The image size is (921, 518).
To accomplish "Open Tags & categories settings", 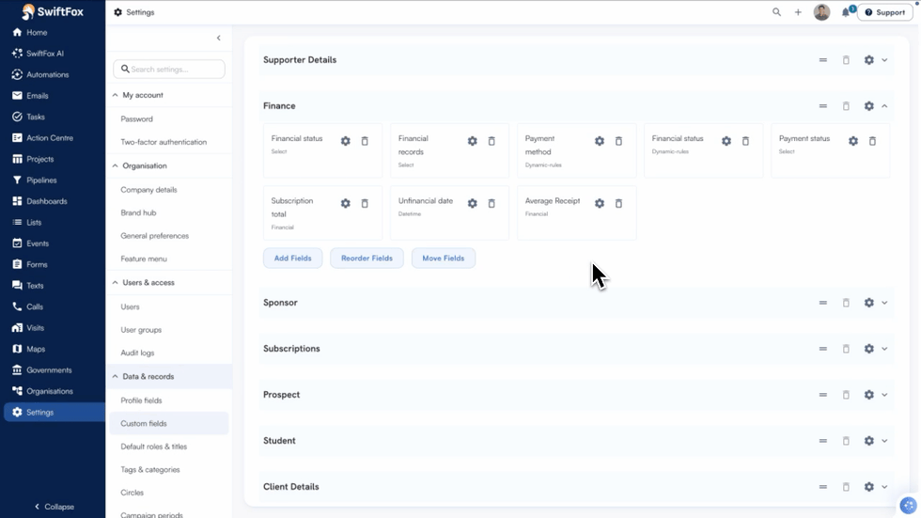I will (x=150, y=470).
